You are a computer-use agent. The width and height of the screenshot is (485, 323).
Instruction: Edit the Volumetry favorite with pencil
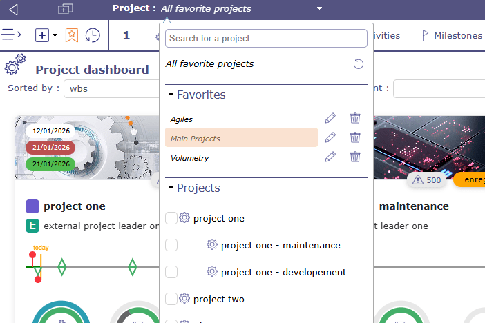tap(330, 157)
